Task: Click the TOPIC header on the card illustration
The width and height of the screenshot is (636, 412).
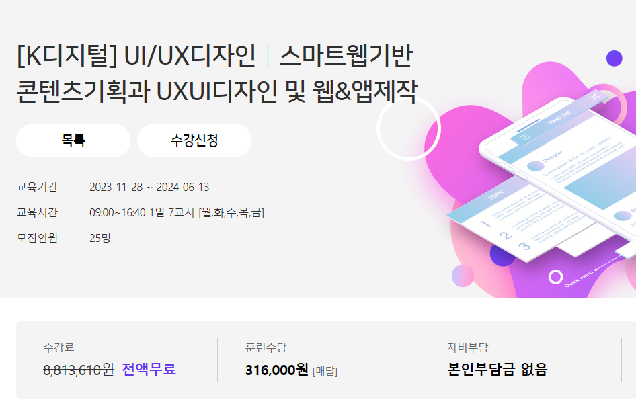Action: coord(496,195)
